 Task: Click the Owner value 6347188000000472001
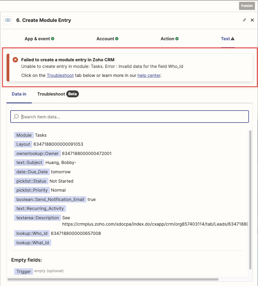87,154
